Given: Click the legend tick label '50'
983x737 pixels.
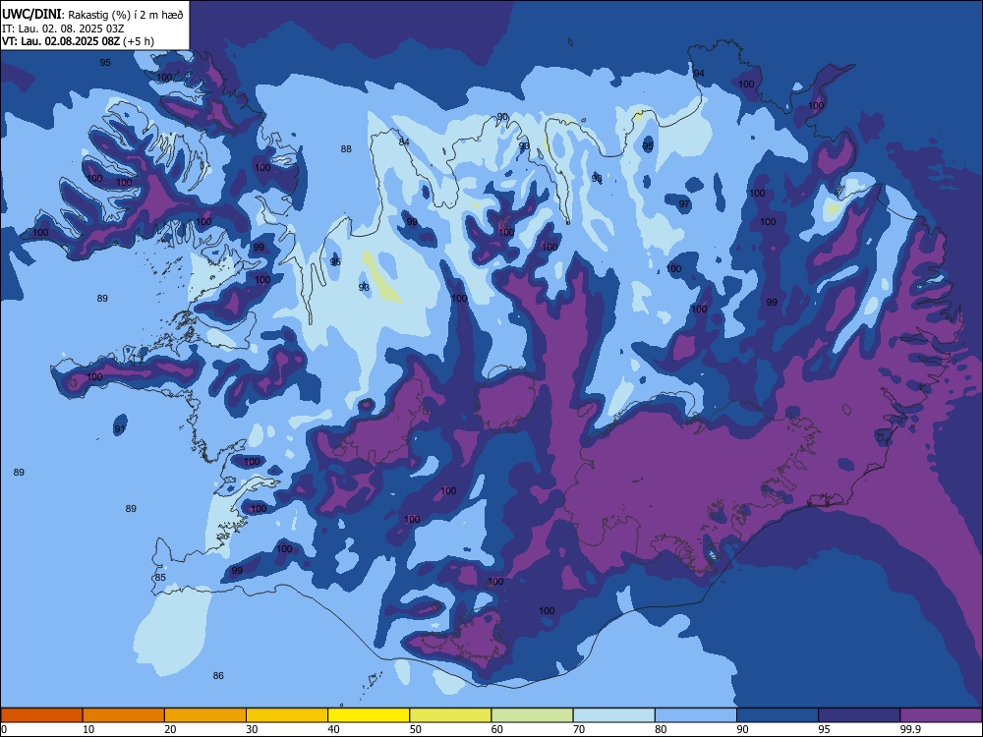Looking at the screenshot, I should tap(416, 729).
